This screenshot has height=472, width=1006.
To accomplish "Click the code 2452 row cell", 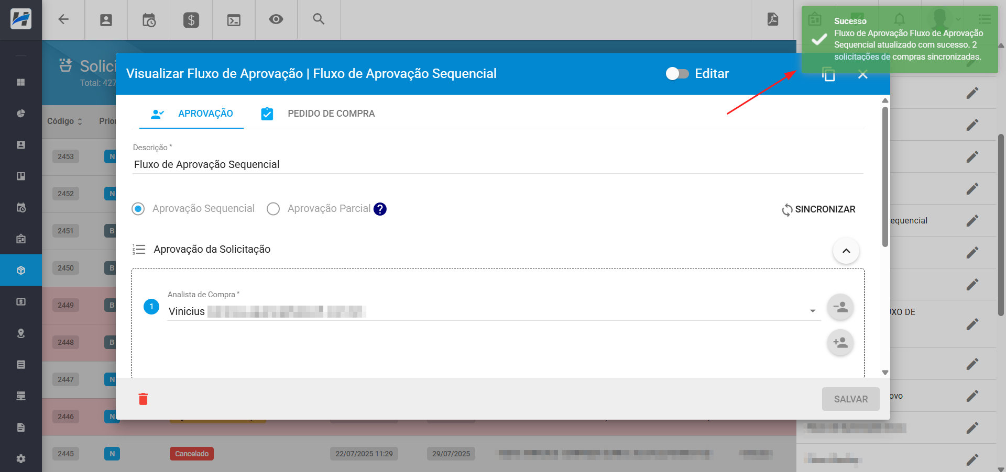I will click(65, 194).
